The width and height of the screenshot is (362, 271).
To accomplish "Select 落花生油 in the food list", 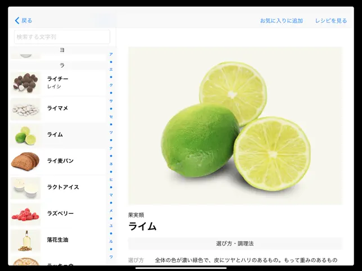I will tap(58, 241).
